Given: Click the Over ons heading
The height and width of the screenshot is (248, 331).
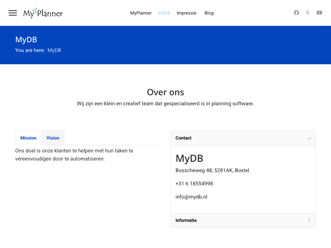Looking at the screenshot, I should 165,92.
